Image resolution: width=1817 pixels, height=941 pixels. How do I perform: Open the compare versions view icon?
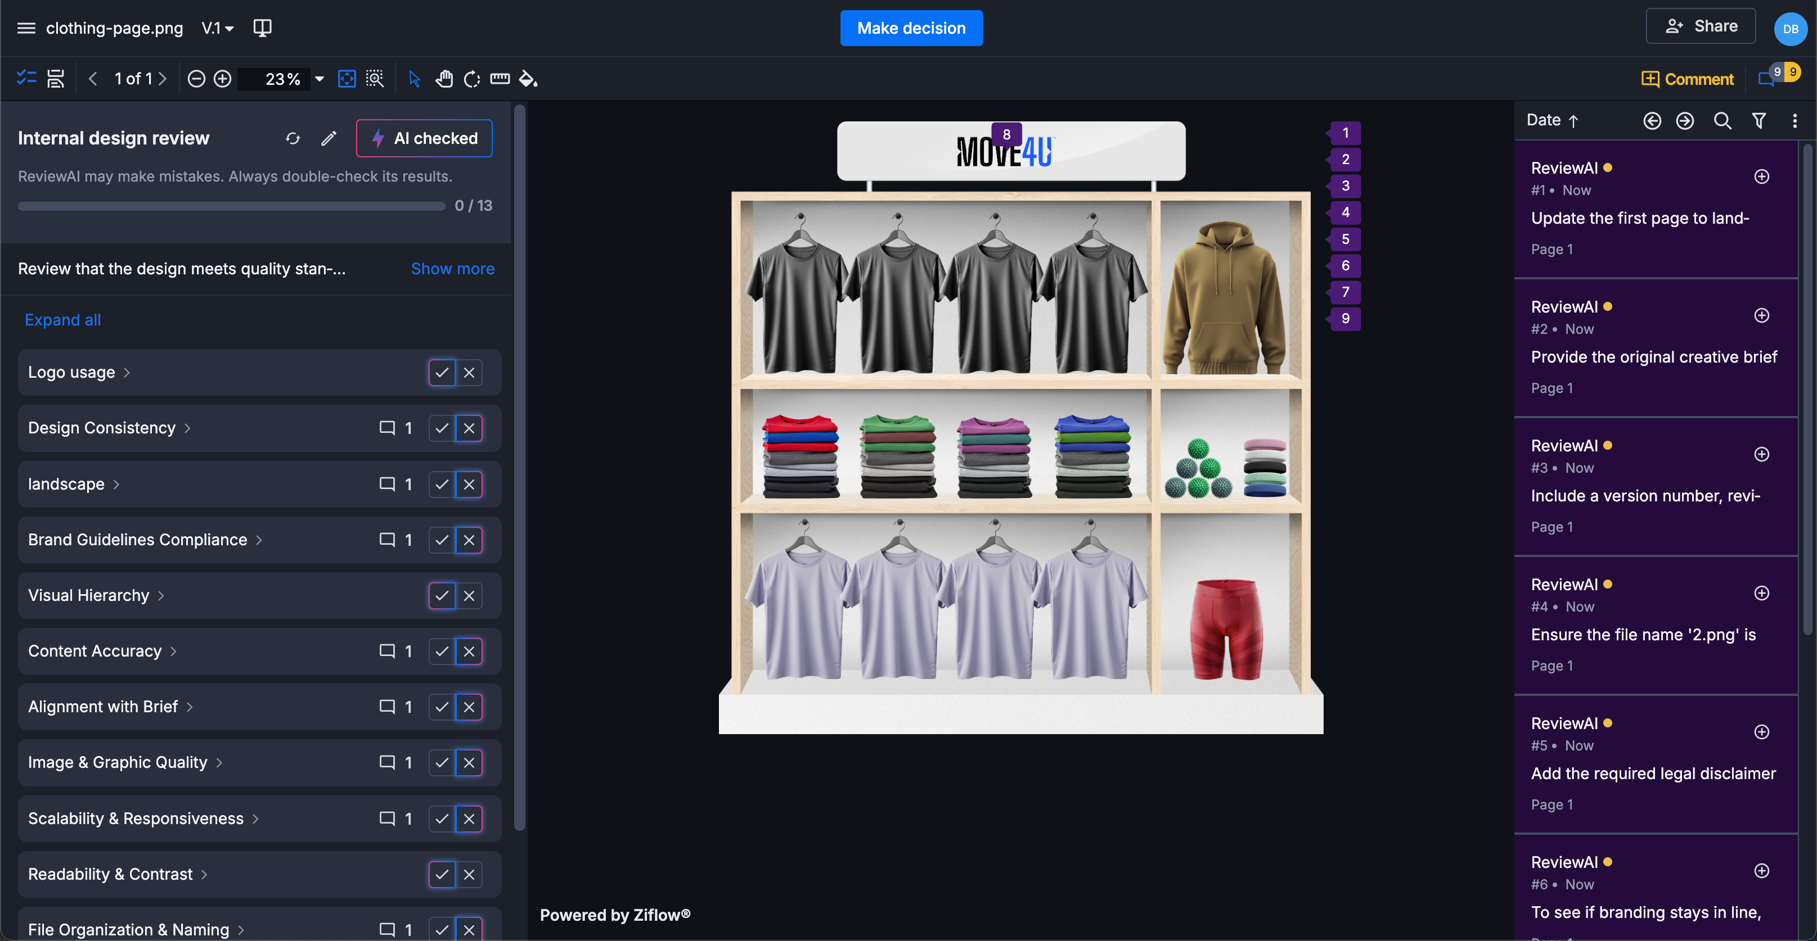pyautogui.click(x=262, y=28)
